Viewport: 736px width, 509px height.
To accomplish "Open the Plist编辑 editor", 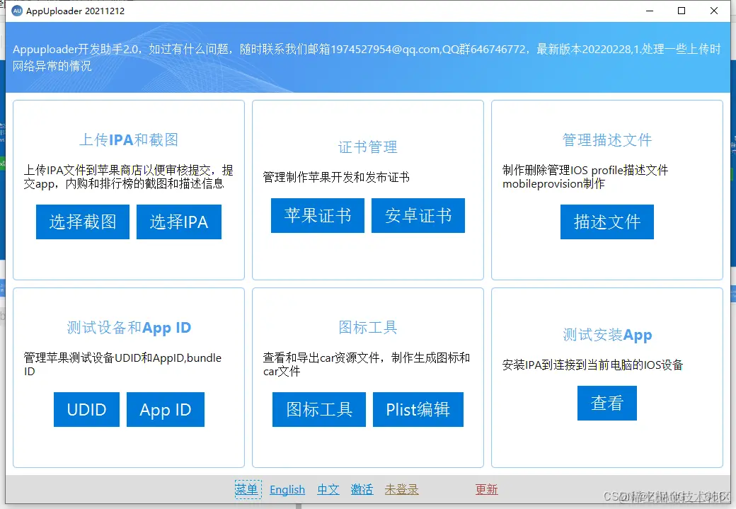I will tap(418, 409).
